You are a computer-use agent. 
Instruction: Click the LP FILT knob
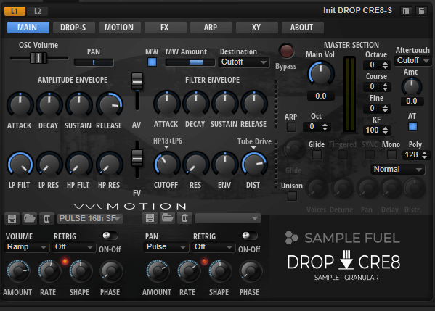pos(20,165)
